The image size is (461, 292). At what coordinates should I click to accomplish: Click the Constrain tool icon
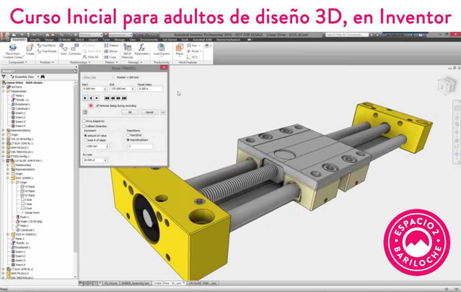75,47
